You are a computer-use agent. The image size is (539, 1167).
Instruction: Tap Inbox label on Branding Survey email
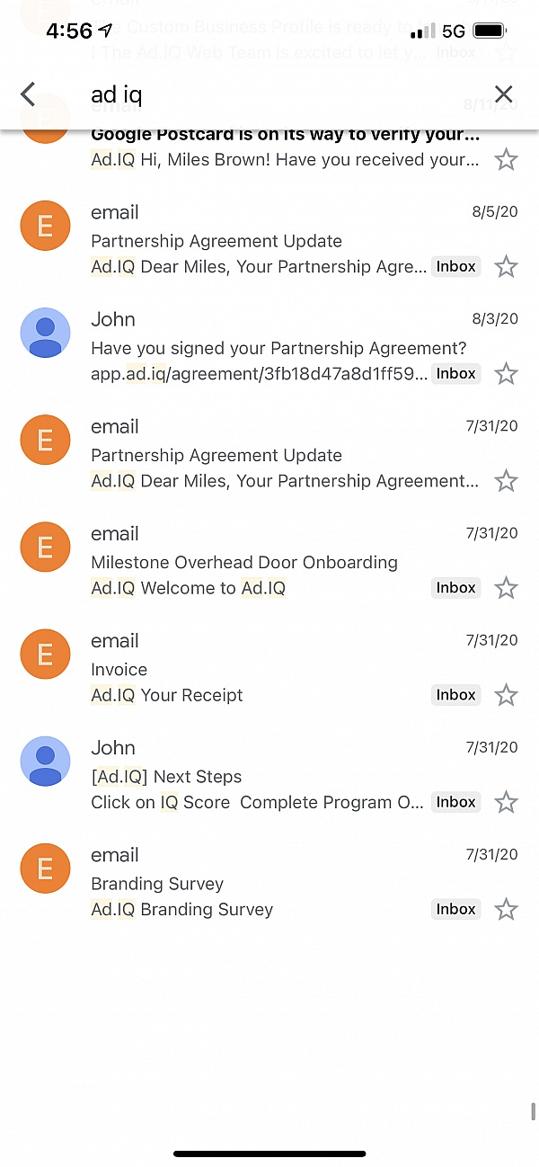coord(455,909)
